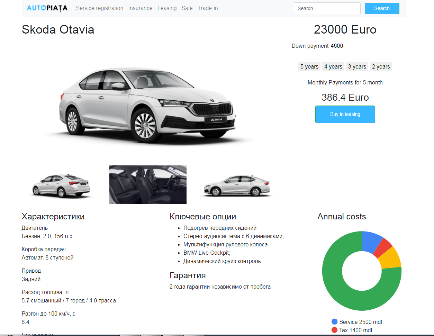Image resolution: width=434 pixels, height=336 pixels.
Task: Click the '8.4' acceleration value
Action: coord(26,322)
